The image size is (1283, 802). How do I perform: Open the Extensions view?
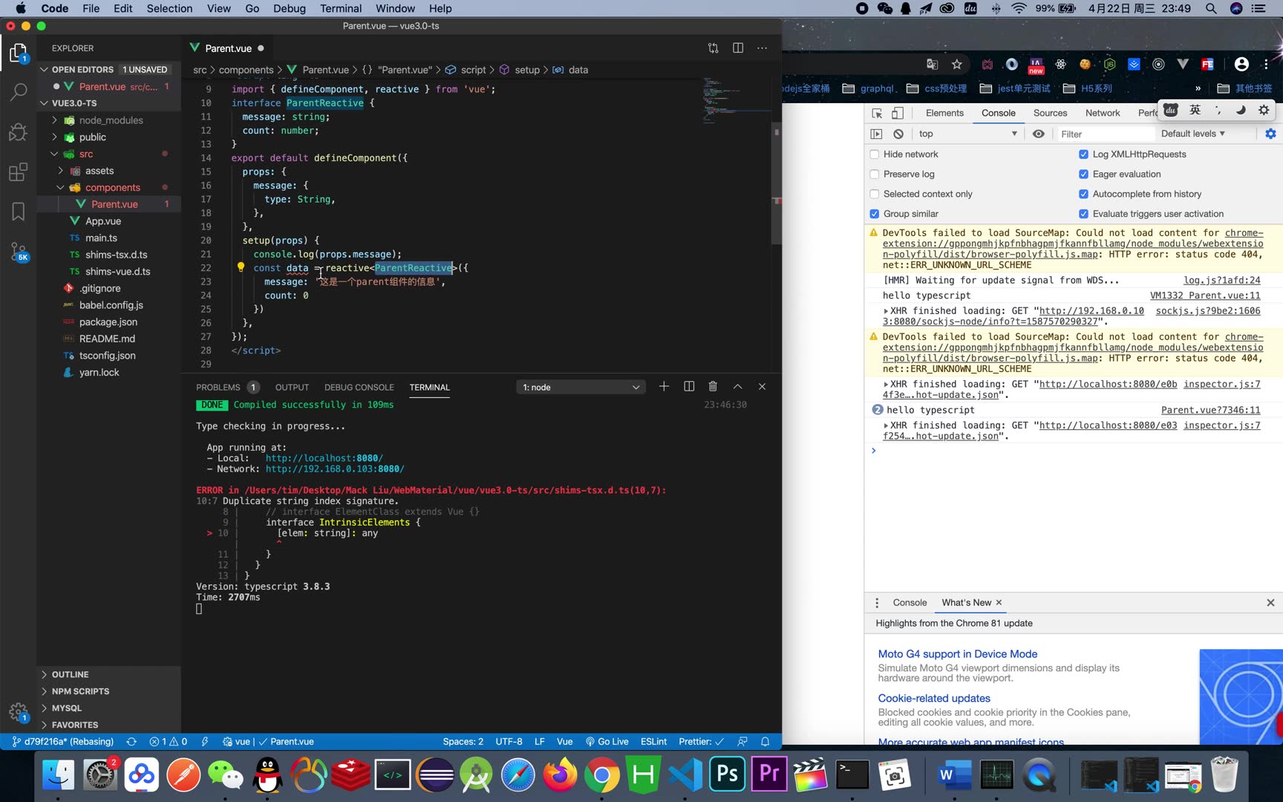tap(18, 172)
